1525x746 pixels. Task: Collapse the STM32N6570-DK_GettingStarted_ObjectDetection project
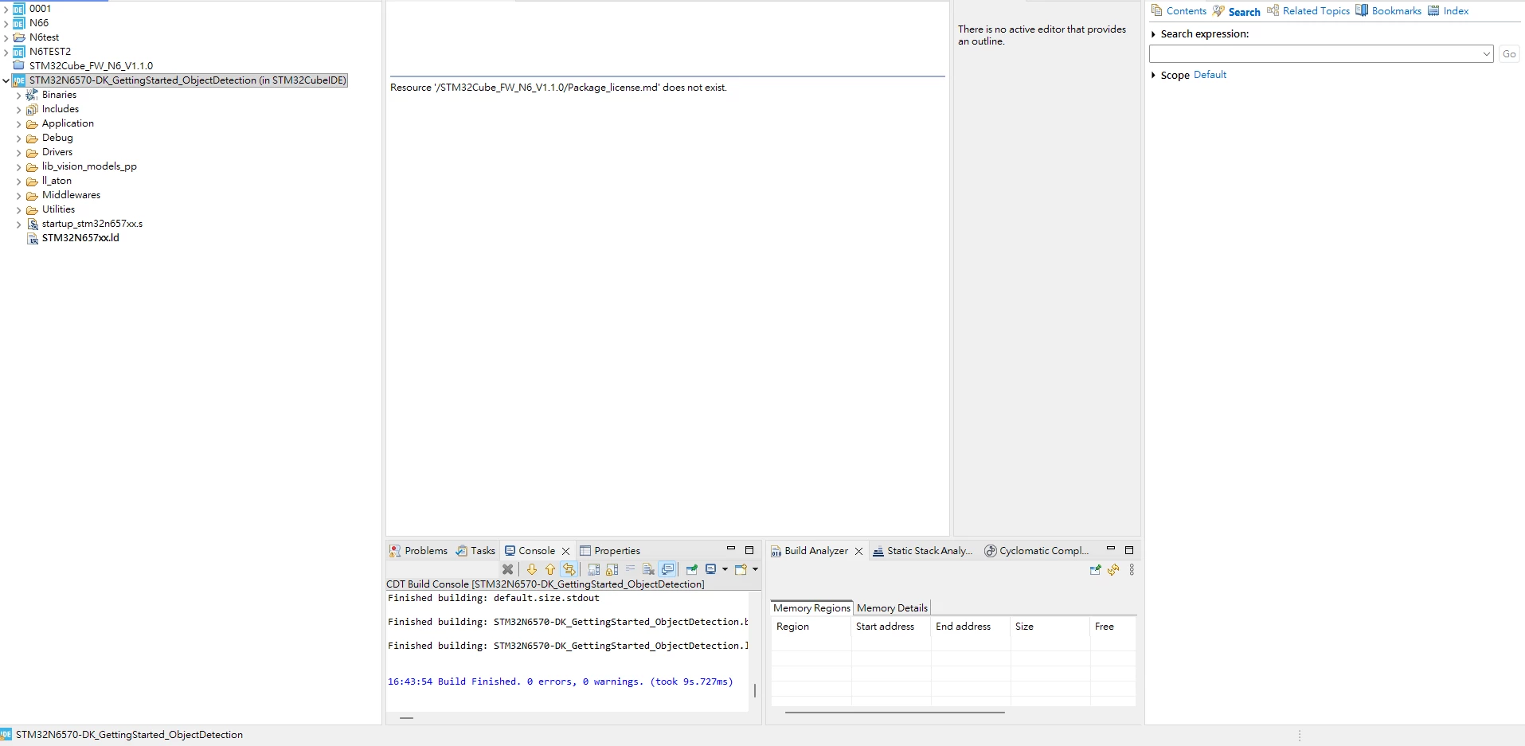[x=6, y=80]
